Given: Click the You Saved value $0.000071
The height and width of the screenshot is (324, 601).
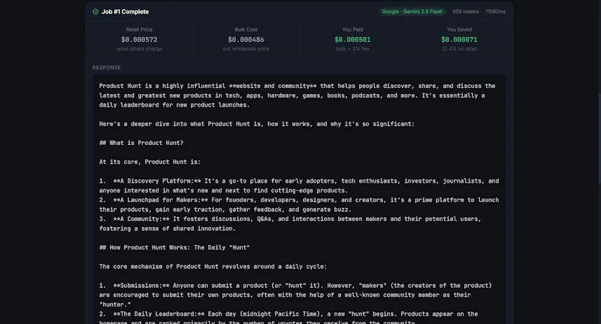Looking at the screenshot, I should pos(459,40).
